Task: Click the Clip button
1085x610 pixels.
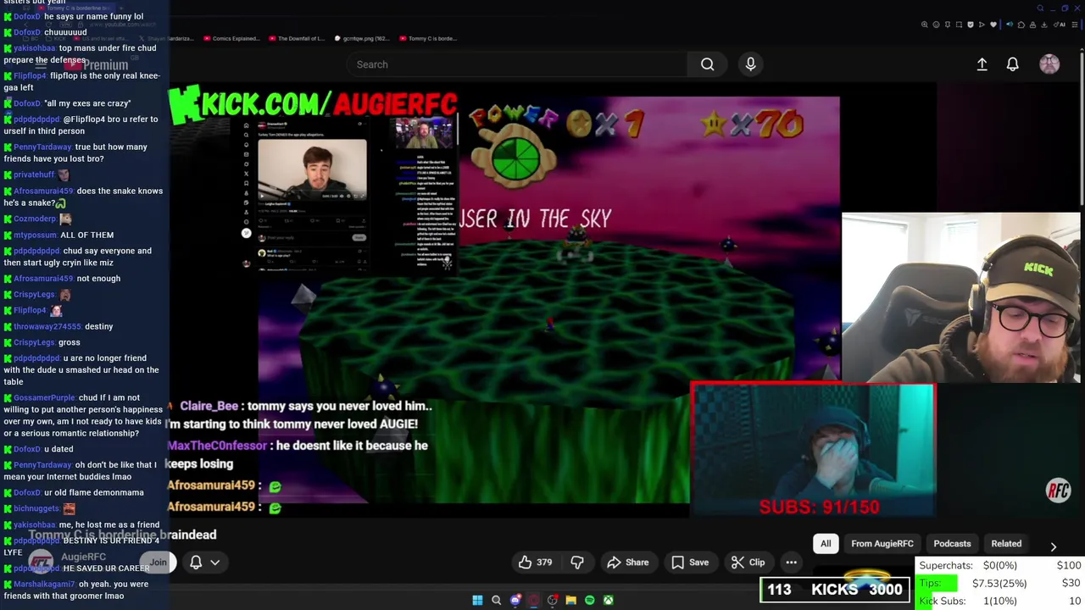Action: (748, 563)
